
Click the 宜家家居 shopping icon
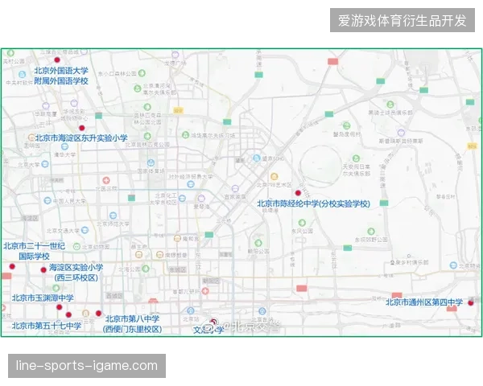[235, 188]
